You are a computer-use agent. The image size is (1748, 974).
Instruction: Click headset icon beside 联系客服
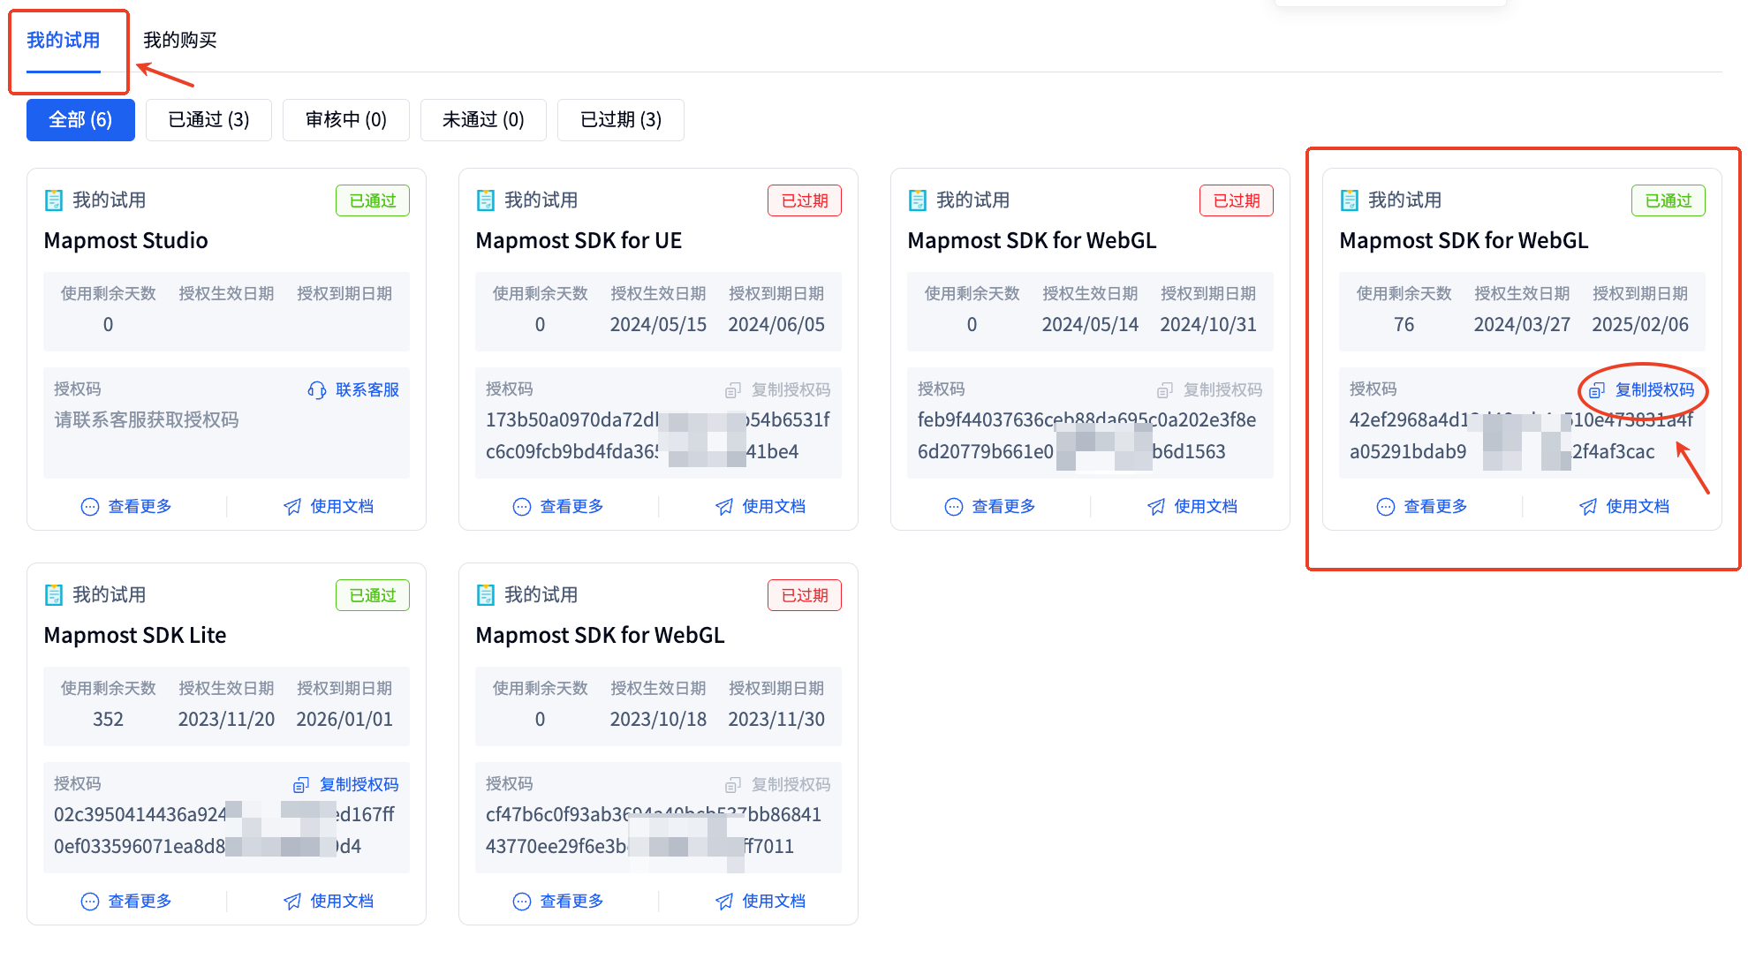point(317,390)
